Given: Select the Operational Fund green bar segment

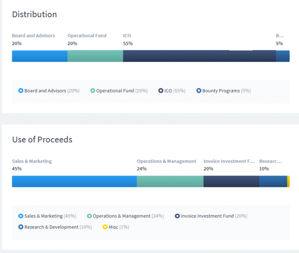Looking at the screenshot, I should pos(95,56).
